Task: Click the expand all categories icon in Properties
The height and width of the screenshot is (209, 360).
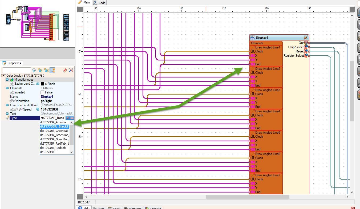Action: (x=40, y=70)
